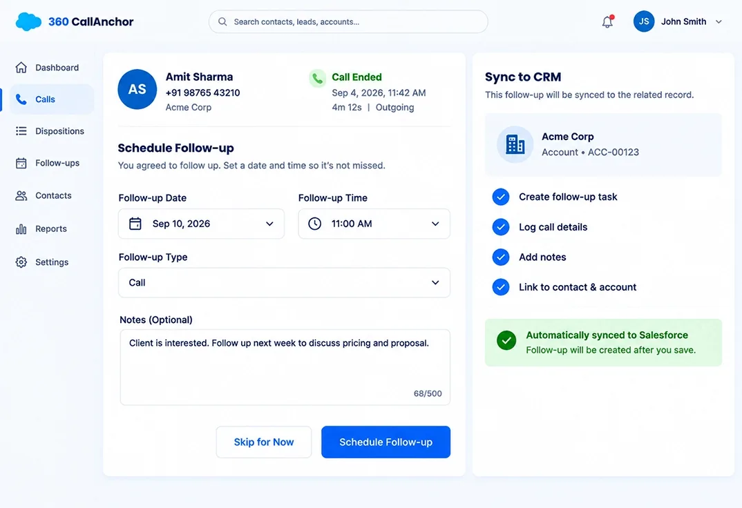
Task: Go to Dashboard in the sidebar
Action: 52,68
